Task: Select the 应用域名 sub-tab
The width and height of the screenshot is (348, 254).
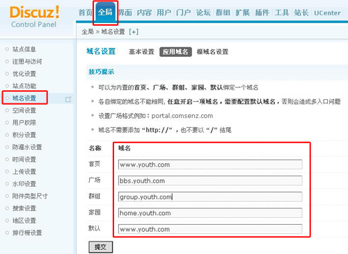Action: click(175, 52)
